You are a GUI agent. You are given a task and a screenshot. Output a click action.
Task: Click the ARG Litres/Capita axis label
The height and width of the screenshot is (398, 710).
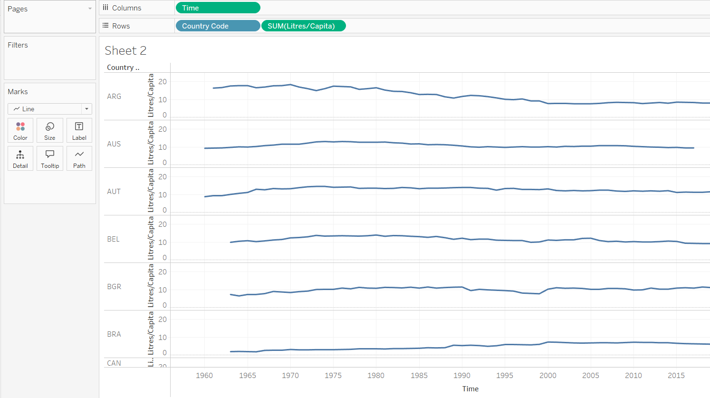pyautogui.click(x=151, y=96)
